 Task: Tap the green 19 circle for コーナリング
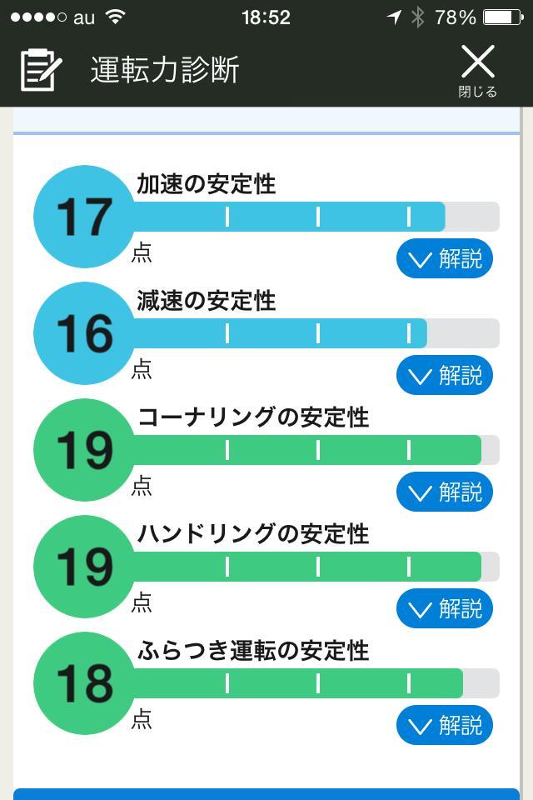pyautogui.click(x=85, y=450)
